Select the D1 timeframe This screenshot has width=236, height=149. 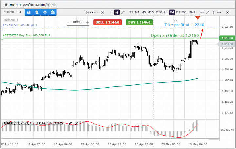tap(178, 12)
